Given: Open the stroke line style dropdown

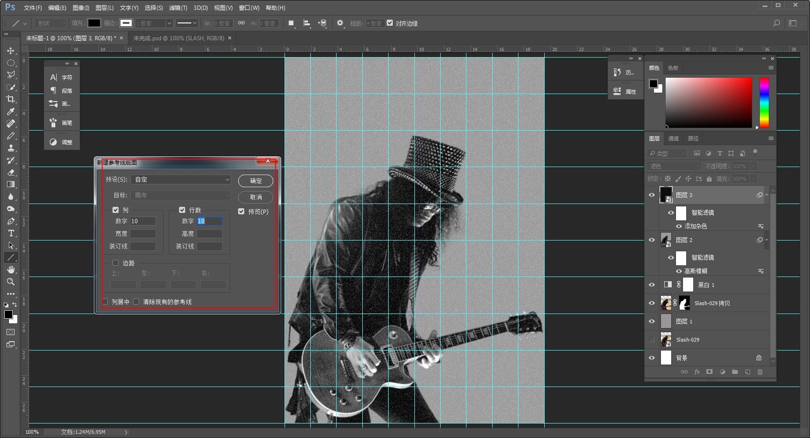Looking at the screenshot, I should (187, 23).
